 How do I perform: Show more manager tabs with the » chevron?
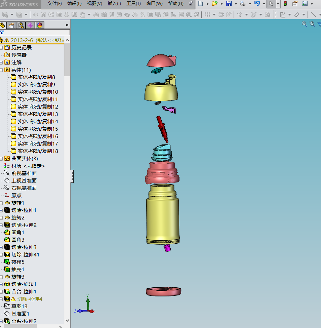[67, 25]
